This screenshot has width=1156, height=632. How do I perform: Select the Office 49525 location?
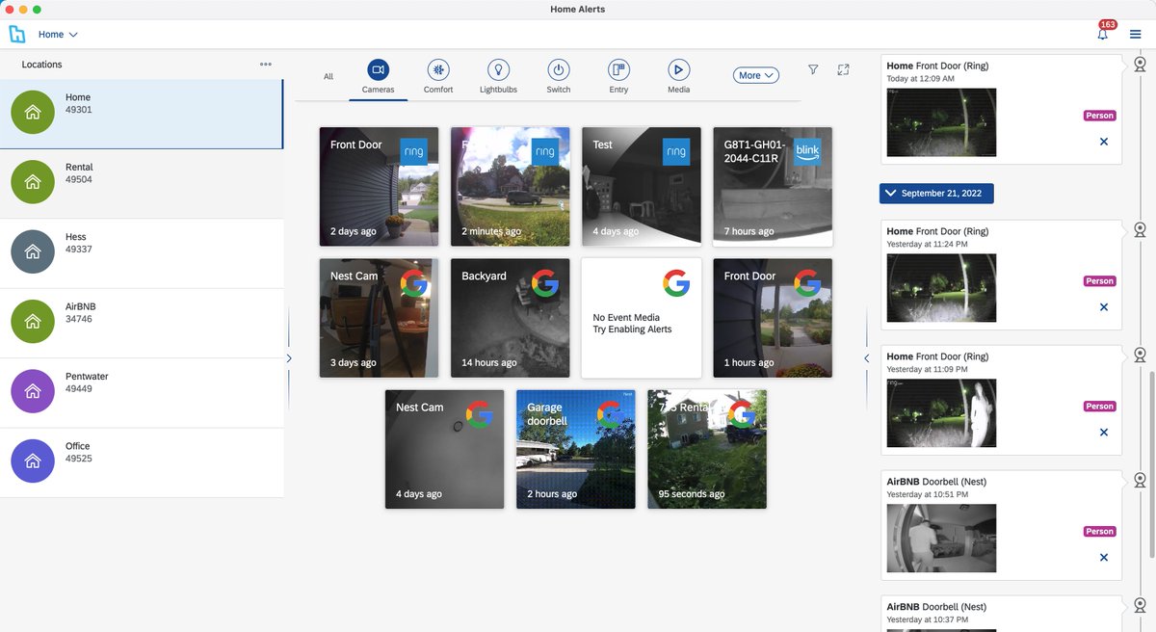pyautogui.click(x=142, y=462)
